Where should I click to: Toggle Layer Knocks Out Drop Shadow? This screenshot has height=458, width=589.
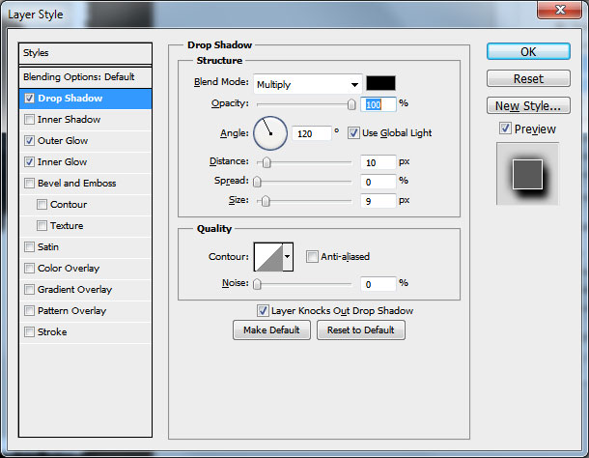pyautogui.click(x=263, y=311)
